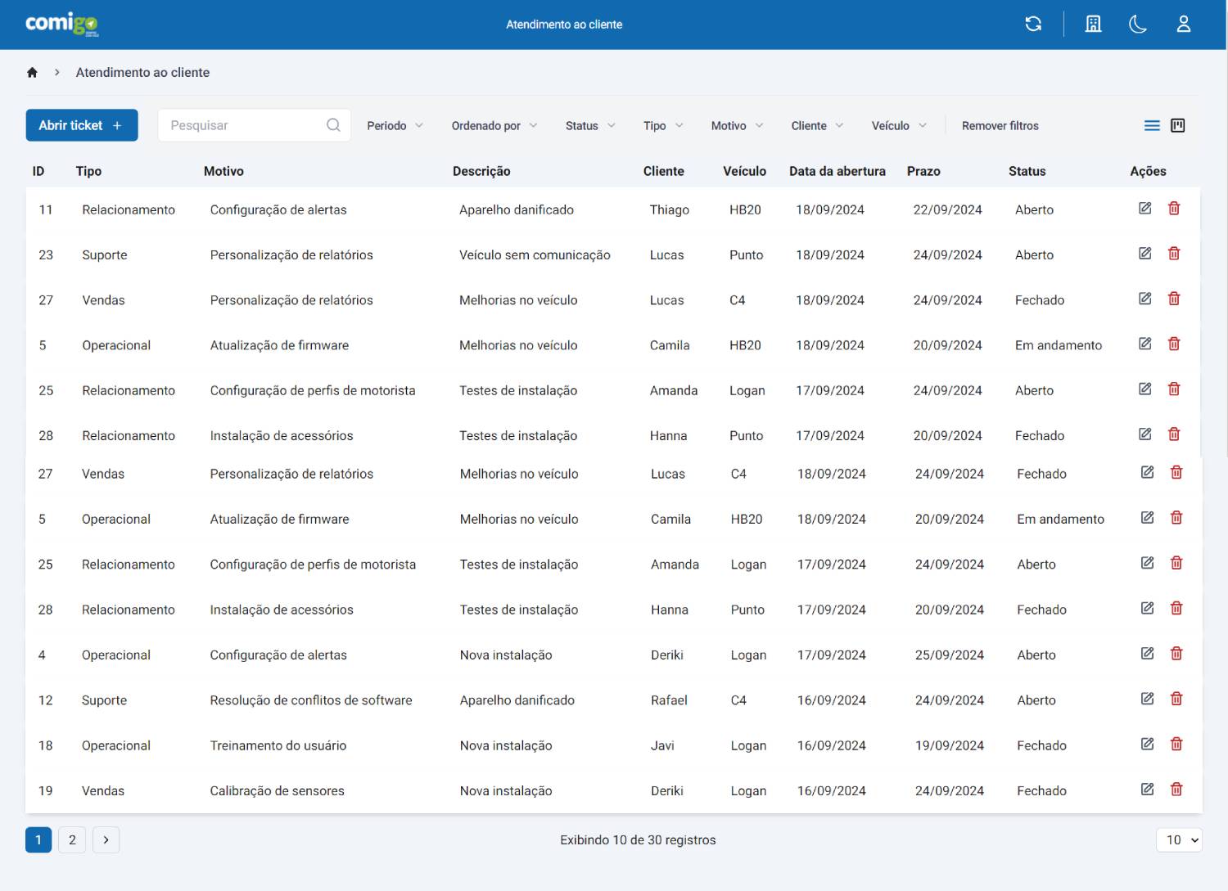Click Veículo sem comunicação description
Image resolution: width=1228 pixels, height=891 pixels.
535,254
